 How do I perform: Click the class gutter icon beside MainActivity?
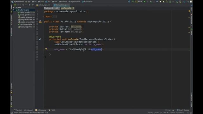(x=40, y=22)
